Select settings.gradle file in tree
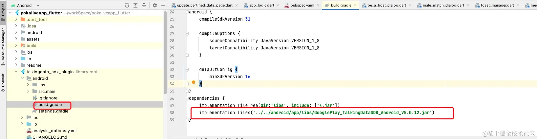The height and width of the screenshot is (139, 537). pyautogui.click(x=53, y=111)
